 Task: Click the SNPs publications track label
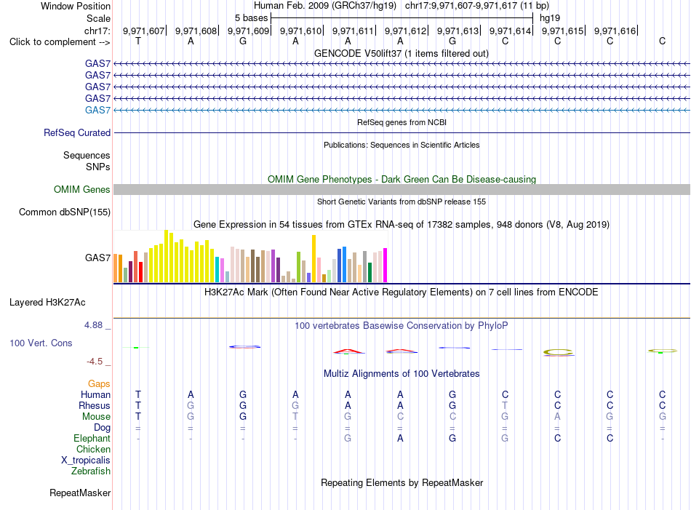click(98, 167)
